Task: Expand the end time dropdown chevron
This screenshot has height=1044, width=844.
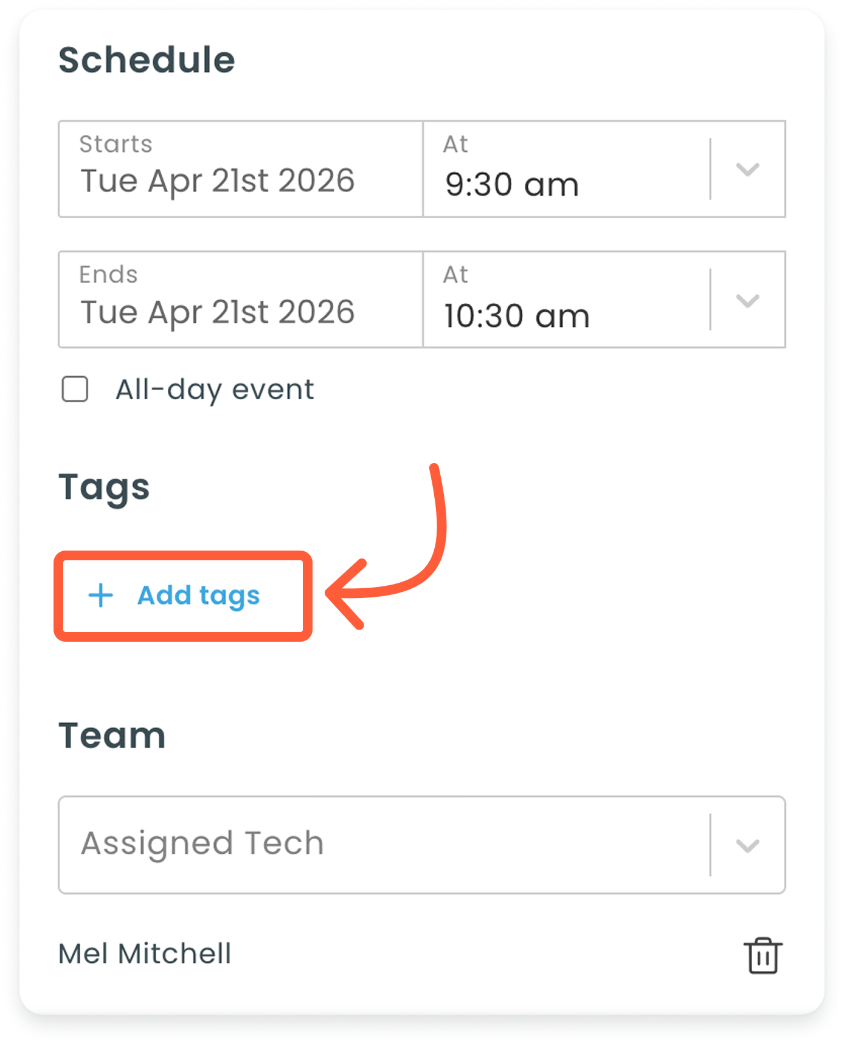Action: pos(747,300)
